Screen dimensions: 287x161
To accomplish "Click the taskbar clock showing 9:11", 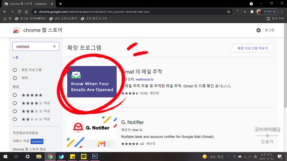I will click(266, 157).
